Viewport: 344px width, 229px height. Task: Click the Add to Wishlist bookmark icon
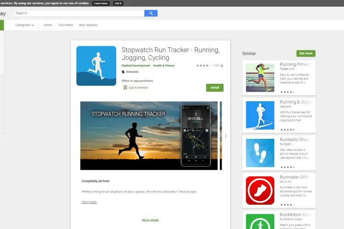[x=125, y=87]
